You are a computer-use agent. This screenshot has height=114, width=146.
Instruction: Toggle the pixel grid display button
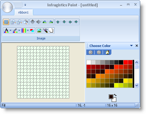pyautogui.click(x=6, y=22)
